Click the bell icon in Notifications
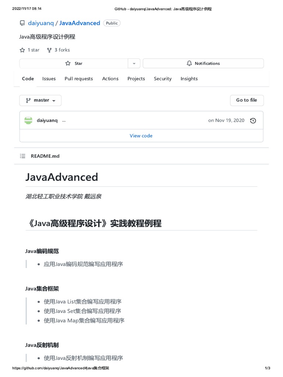Screen dimensions: 283x377 (189, 63)
